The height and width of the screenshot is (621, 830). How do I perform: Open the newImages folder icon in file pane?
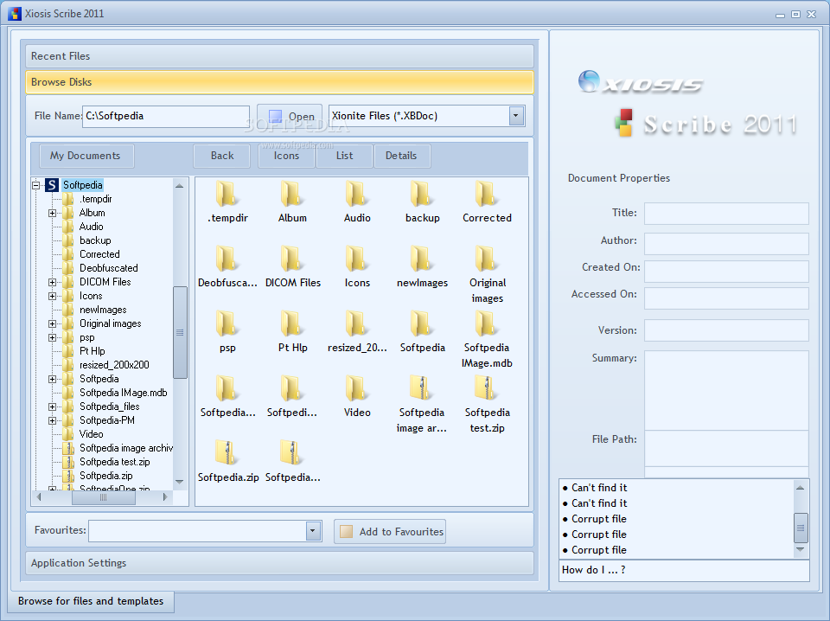pos(421,259)
